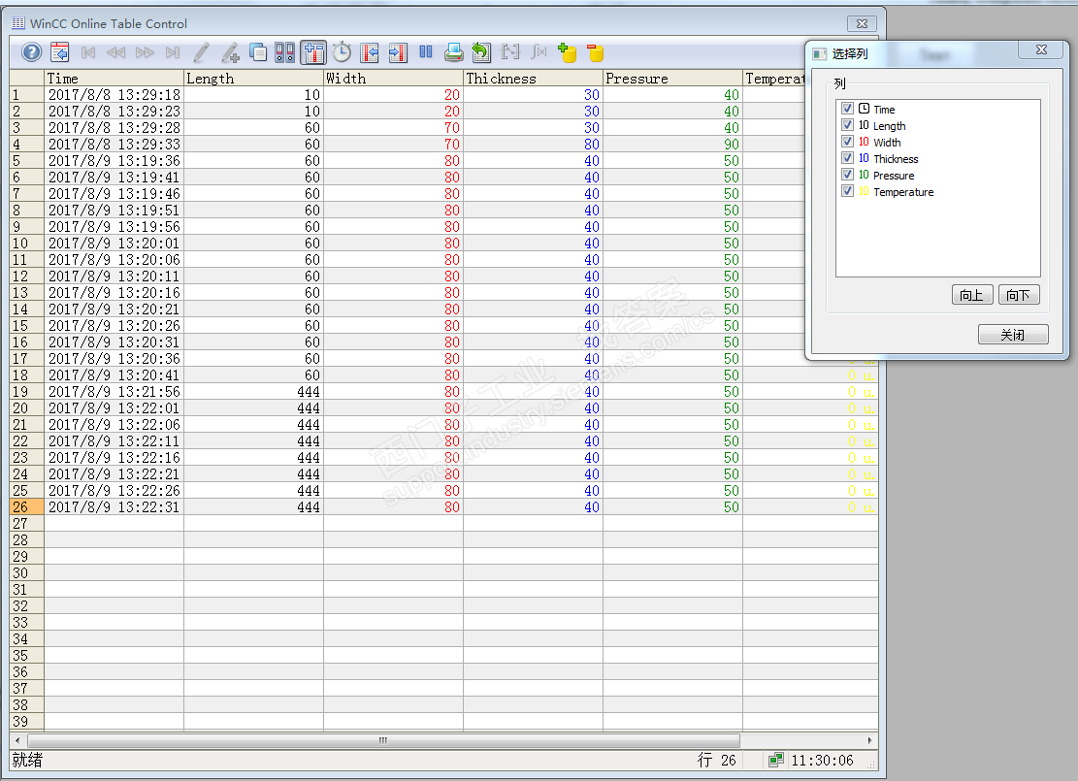The width and height of the screenshot is (1078, 781).
Task: Click the cell '2017/8/8 13:29:18'
Action: tap(114, 94)
